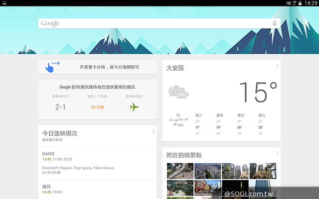Select the 週四 forecast weather icon
Screen dimensions: 319x199
[x=218, y=121]
